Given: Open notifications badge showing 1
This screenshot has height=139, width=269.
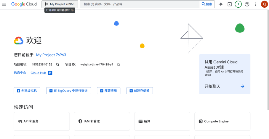Looking at the screenshot, I should click(x=238, y=4).
